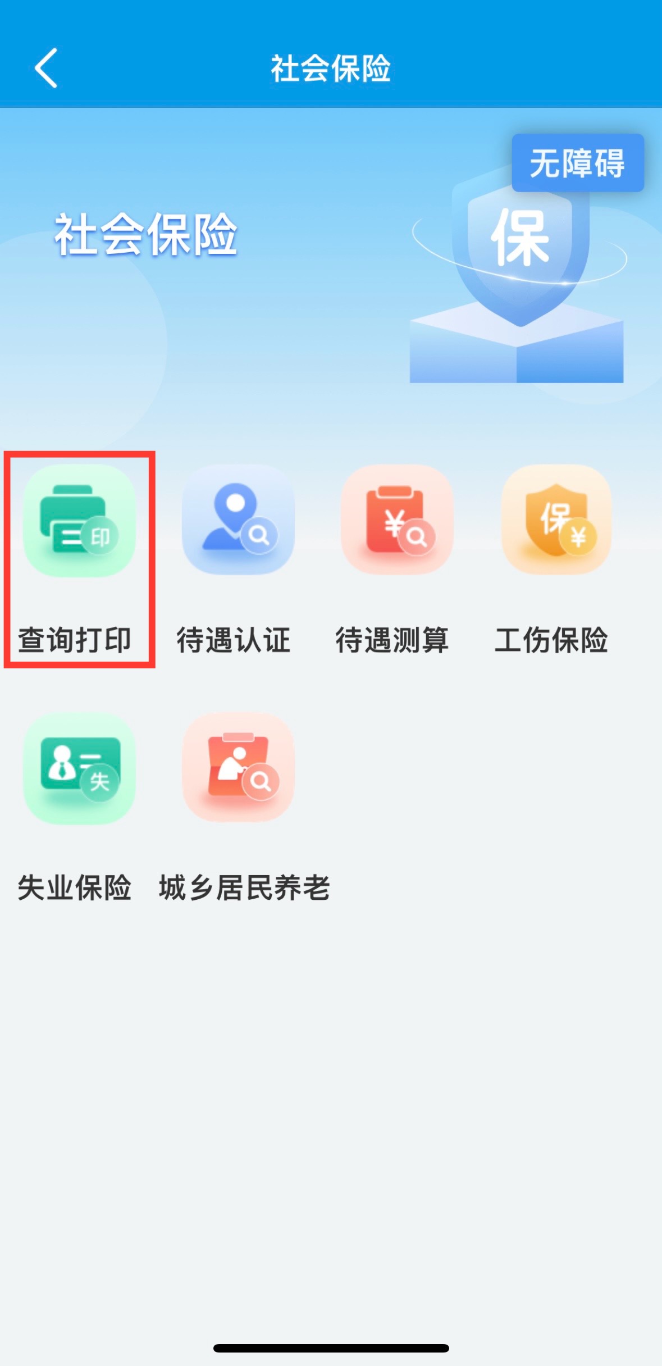Tap the 待遇认证 text label
Viewport: 662px width, 1366px height.
coord(234,640)
